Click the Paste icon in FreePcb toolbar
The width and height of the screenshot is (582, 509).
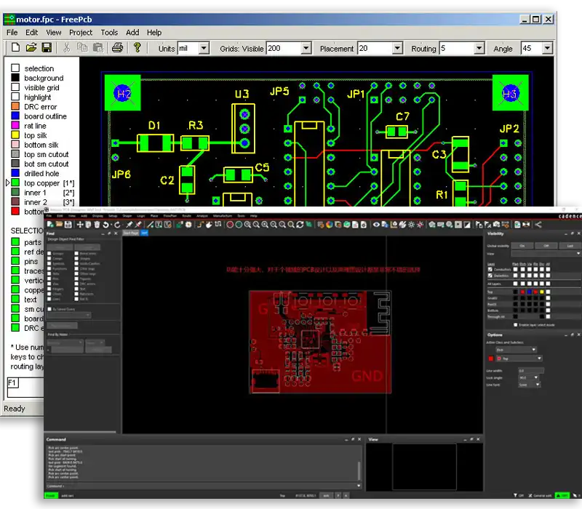click(x=98, y=47)
